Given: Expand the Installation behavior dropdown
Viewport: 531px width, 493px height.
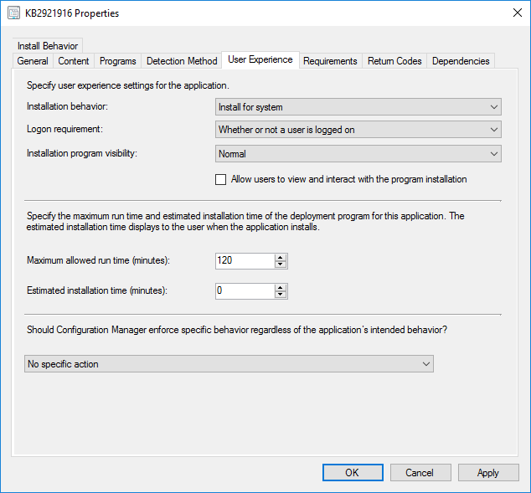Looking at the screenshot, I should 358,107.
